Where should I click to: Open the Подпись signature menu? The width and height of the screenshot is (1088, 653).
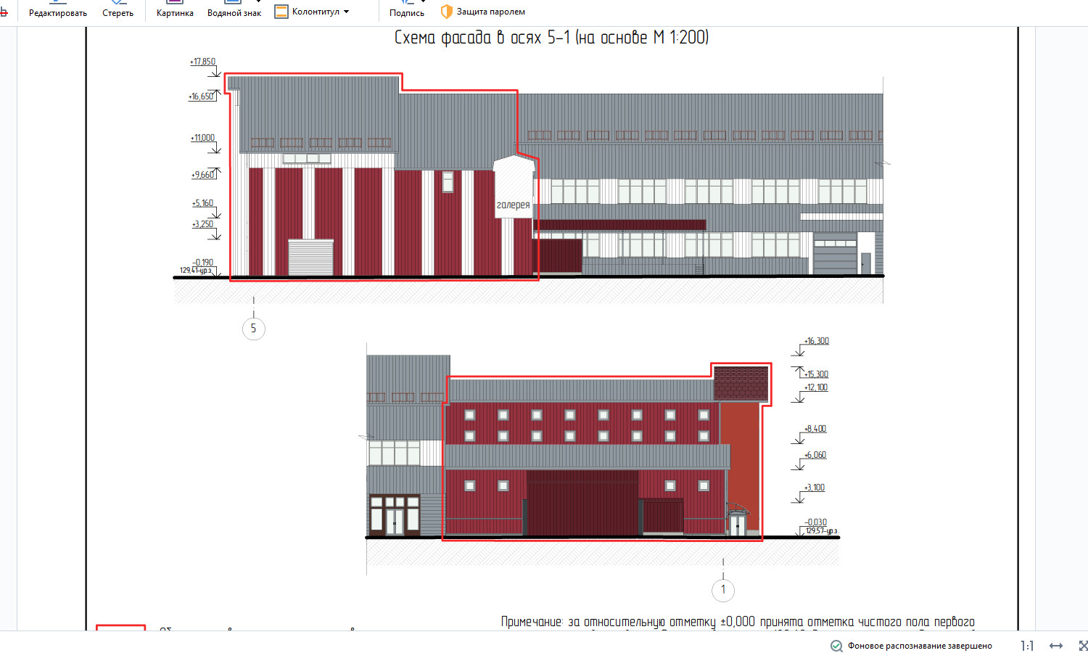pyautogui.click(x=407, y=12)
